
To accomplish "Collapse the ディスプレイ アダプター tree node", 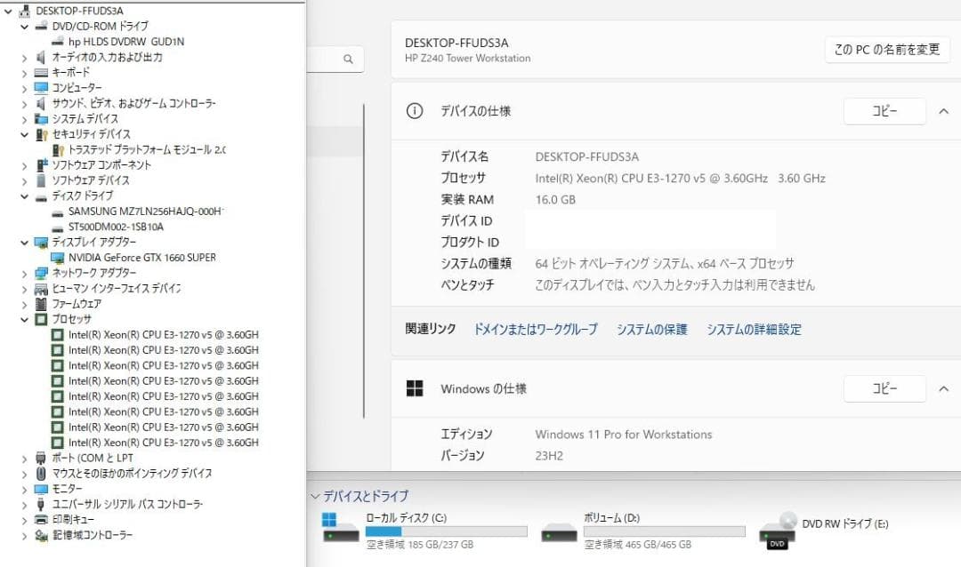I will [25, 241].
